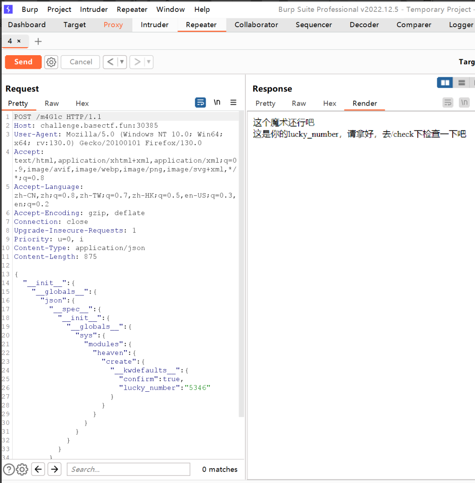Send the request
Viewport: 475px width, 483px height.
coord(23,62)
